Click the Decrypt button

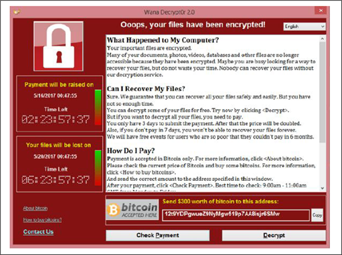pos(274,235)
